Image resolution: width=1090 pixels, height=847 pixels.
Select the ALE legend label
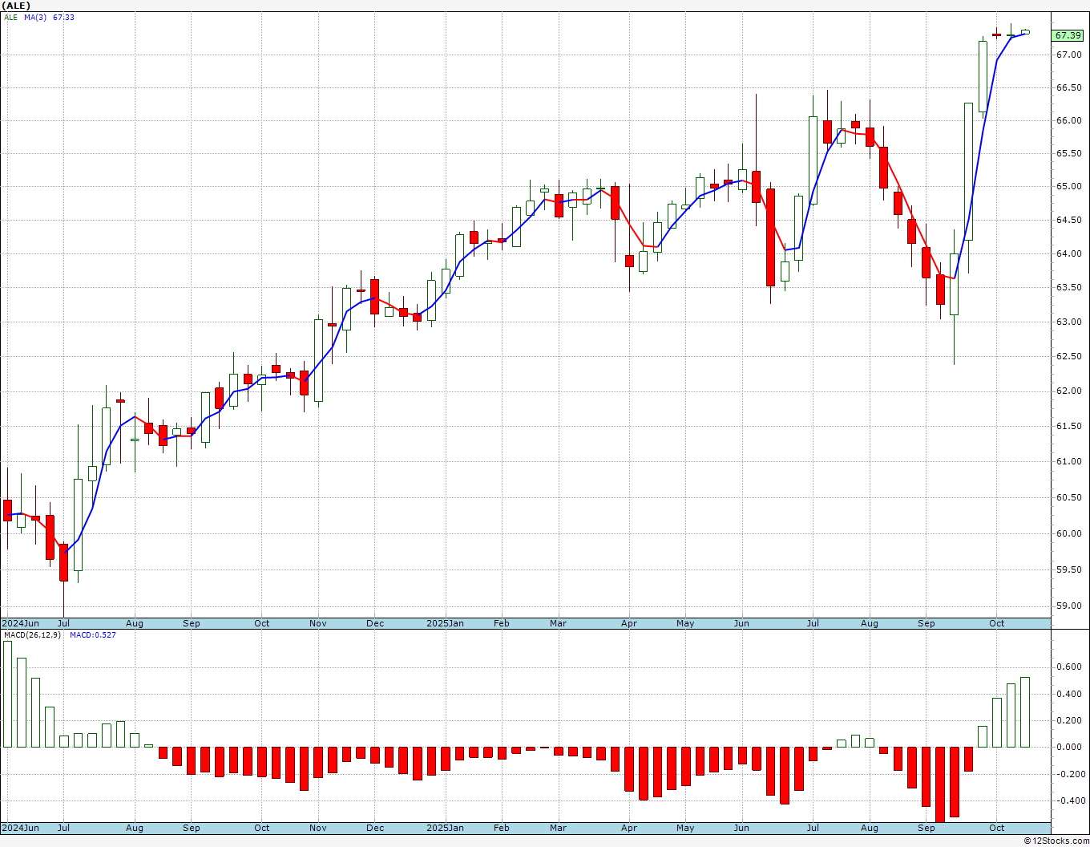(10, 17)
